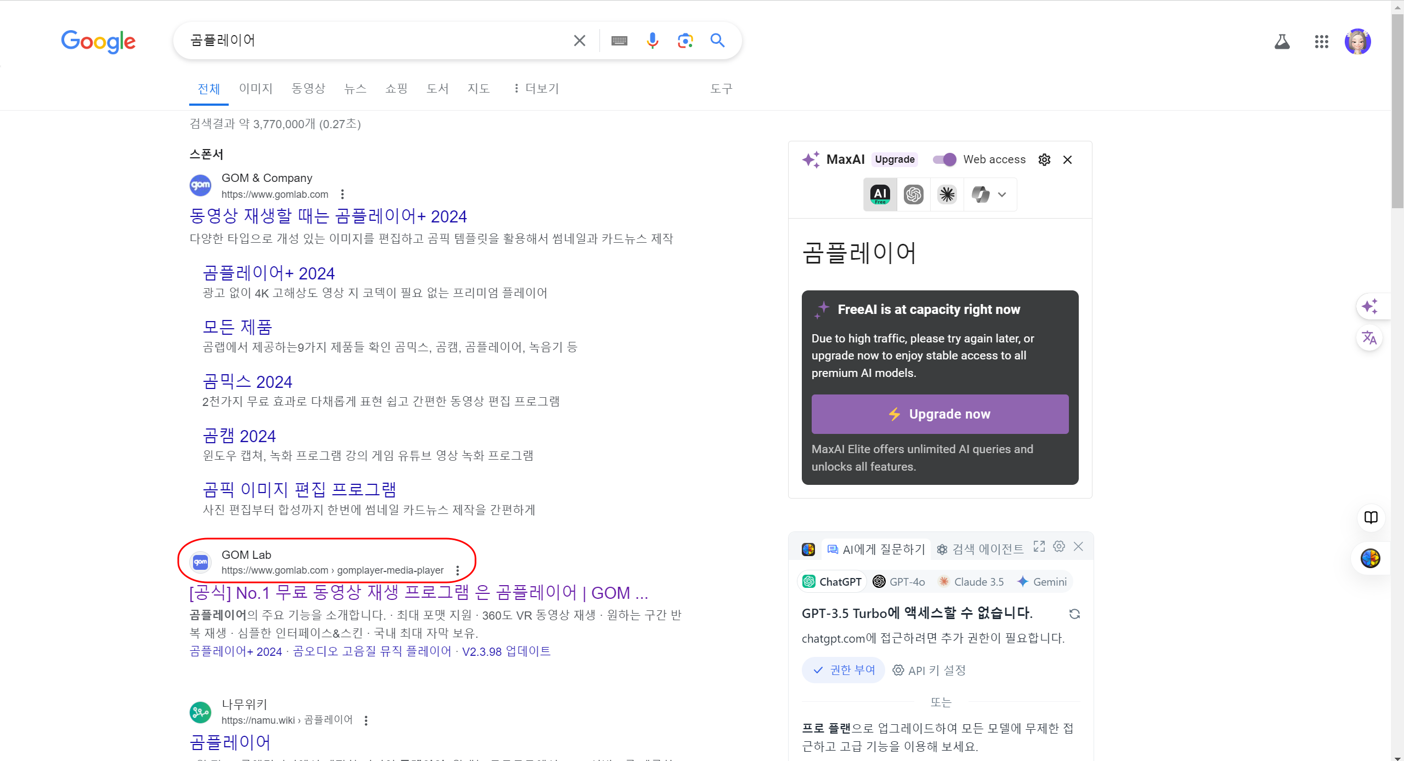Viewport: 1404px width, 761px height.
Task: Close the MaxAI panel
Action: click(x=1067, y=159)
